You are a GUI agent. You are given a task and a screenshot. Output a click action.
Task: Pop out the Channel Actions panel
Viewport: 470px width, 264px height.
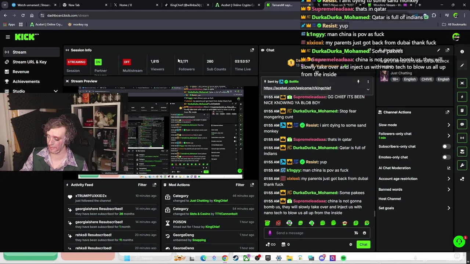(447, 112)
